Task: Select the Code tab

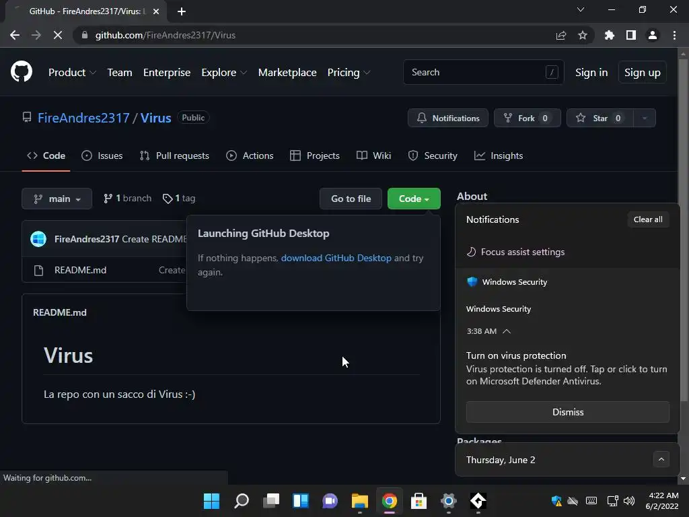Action: (x=46, y=156)
